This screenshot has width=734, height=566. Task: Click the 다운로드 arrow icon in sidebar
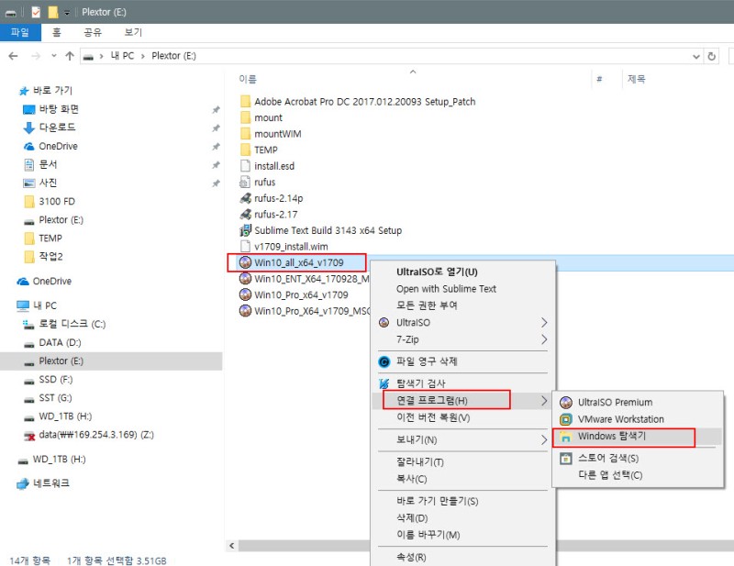click(29, 128)
